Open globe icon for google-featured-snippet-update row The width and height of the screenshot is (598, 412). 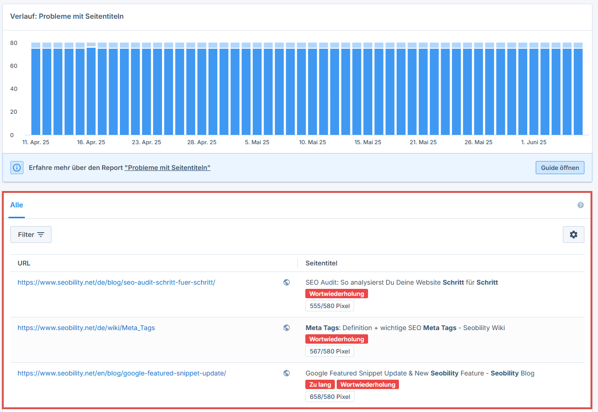tap(287, 373)
